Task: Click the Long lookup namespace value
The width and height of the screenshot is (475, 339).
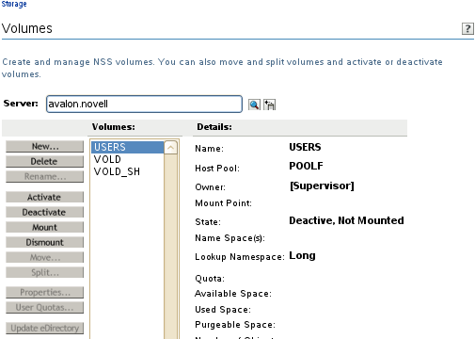Action: 302,256
